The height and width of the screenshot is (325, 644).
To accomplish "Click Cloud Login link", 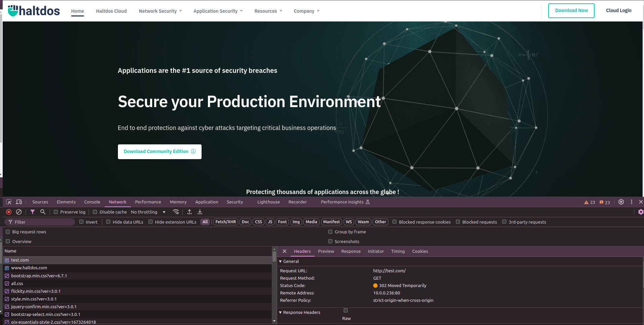I will [619, 10].
